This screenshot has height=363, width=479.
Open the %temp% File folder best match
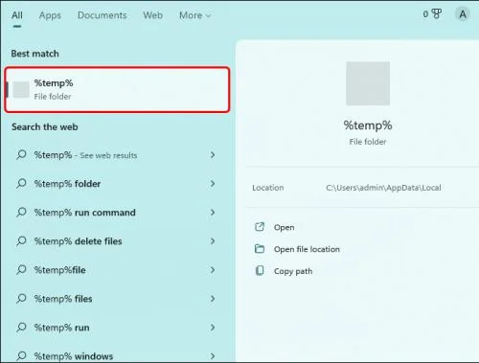117,90
